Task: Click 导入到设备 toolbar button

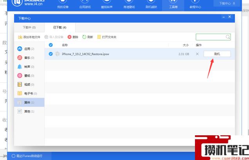Action: pos(54,37)
